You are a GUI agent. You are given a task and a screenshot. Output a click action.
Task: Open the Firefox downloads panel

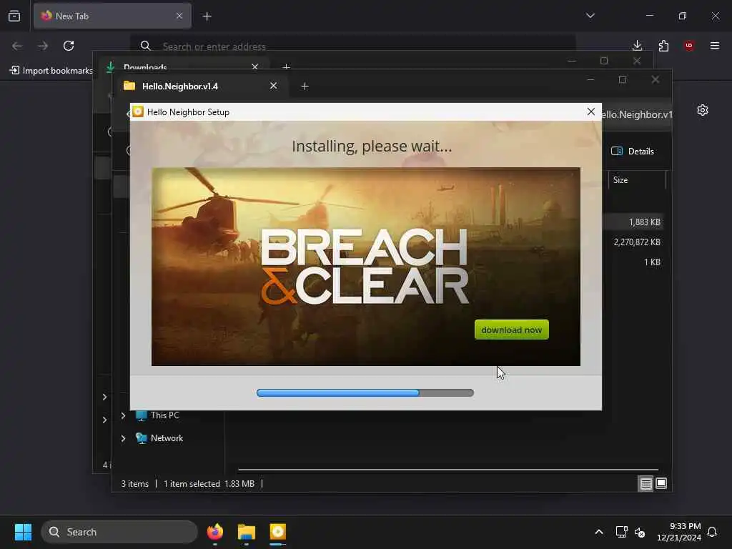point(637,46)
